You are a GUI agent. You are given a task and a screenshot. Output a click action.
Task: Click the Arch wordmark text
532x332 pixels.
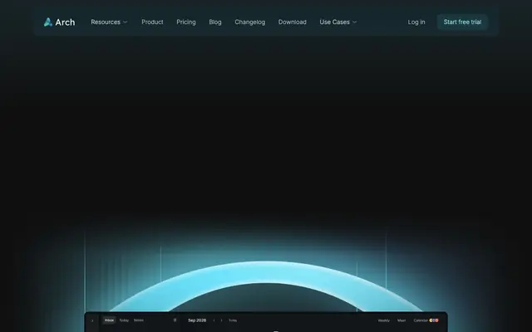(x=65, y=22)
